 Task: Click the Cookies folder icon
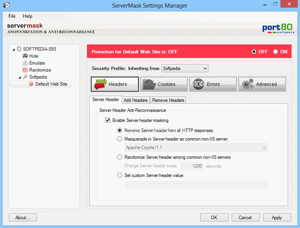[149, 84]
